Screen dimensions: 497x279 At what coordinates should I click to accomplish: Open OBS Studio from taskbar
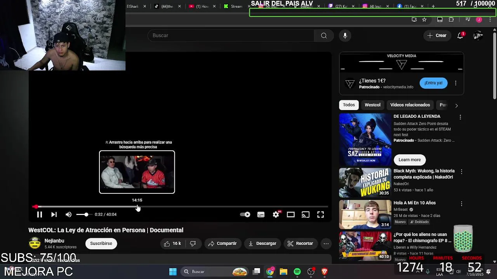[x=311, y=272]
